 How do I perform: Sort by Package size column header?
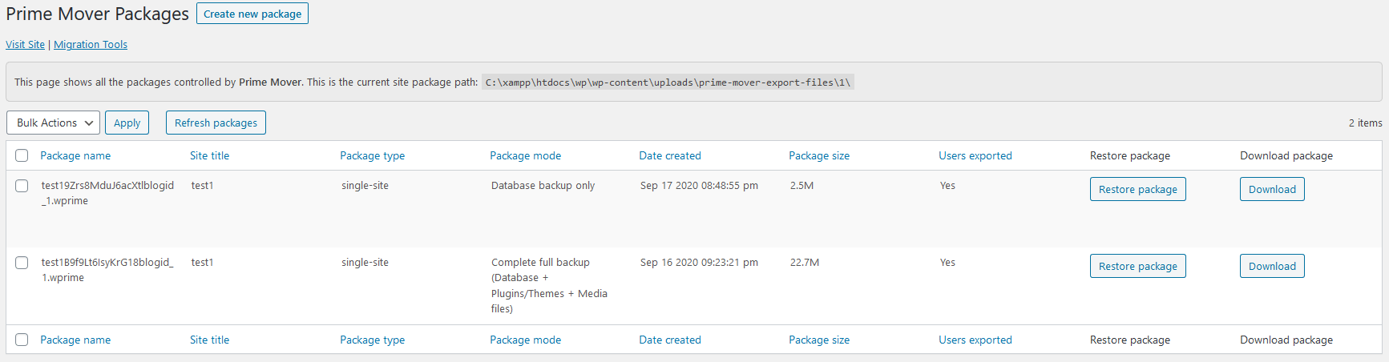tap(818, 156)
